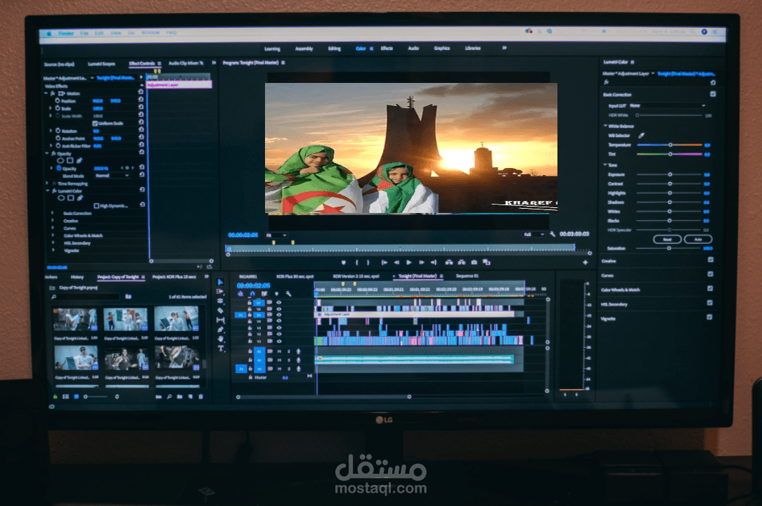The image size is (762, 506).
Task: Toggle the Vignette section checkbox
Action: [x=709, y=317]
